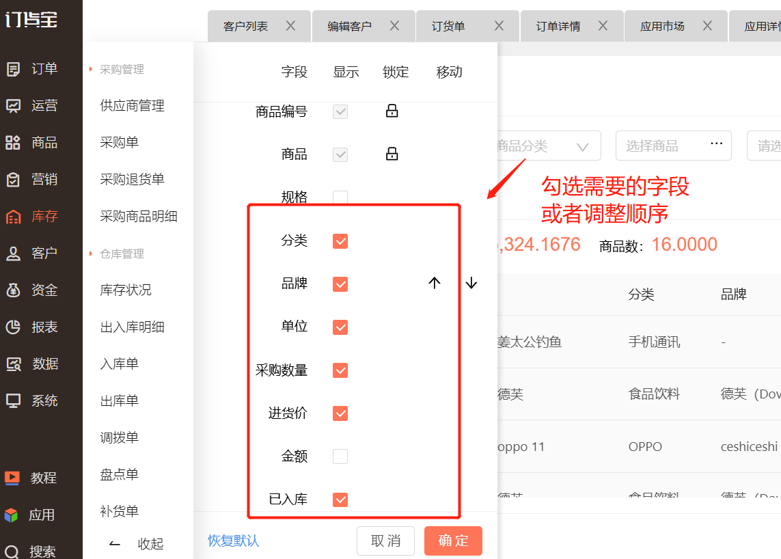781x559 pixels.
Task: Click the 恢复默认 link
Action: point(234,541)
